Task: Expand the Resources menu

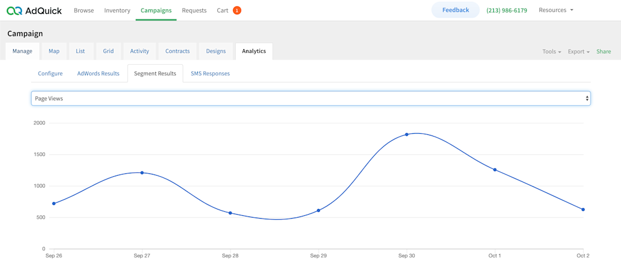Action: tap(555, 10)
